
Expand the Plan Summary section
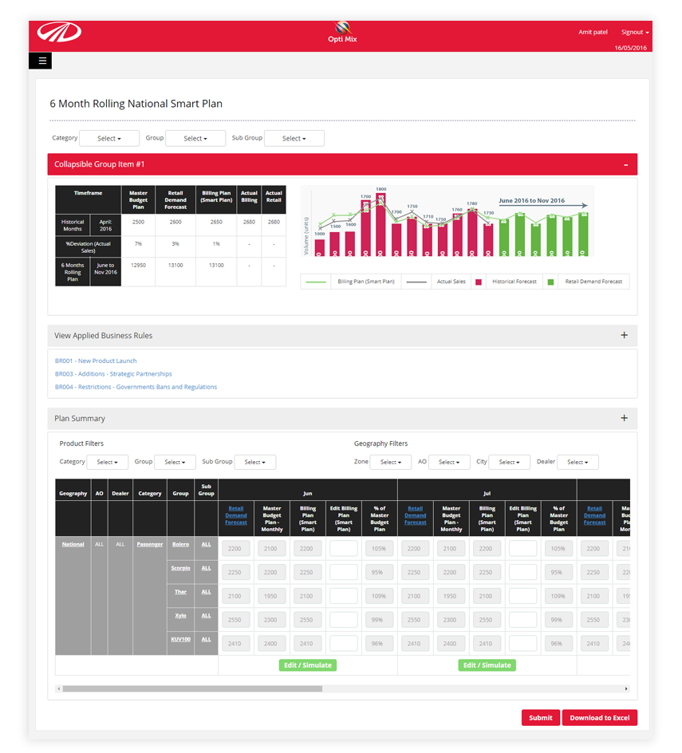[x=624, y=418]
